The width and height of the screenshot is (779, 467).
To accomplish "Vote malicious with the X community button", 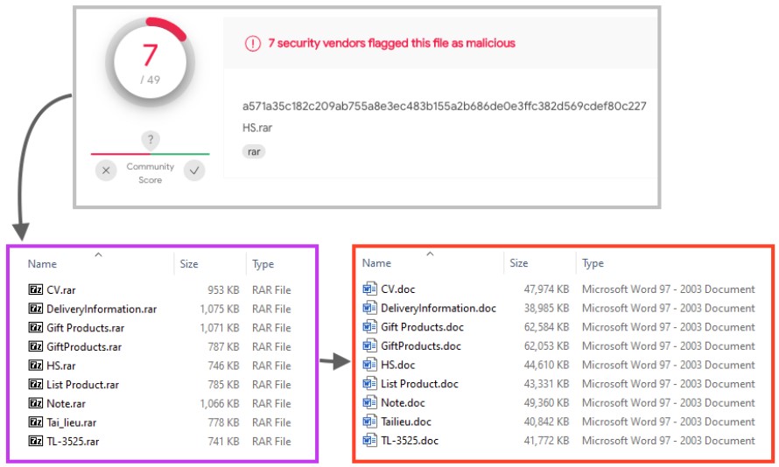I will tap(106, 171).
